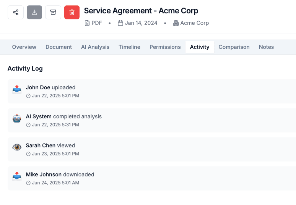Click the download tray icon for Mike Johnson

17,176
